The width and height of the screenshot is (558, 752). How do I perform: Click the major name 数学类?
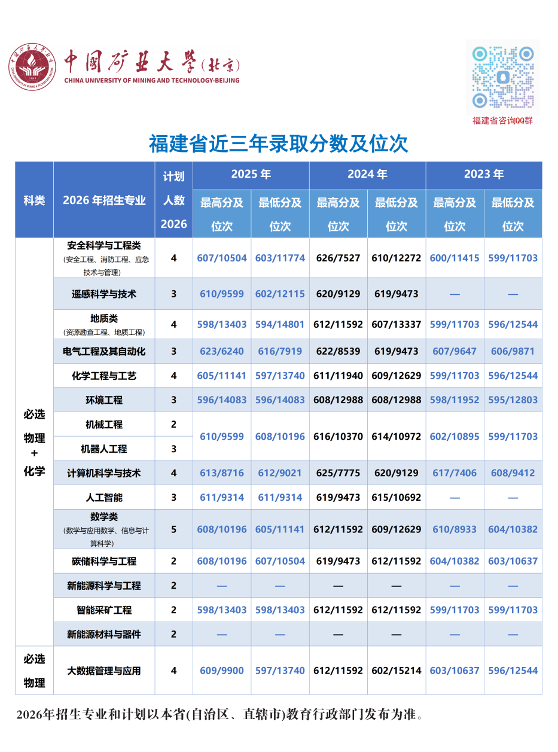point(104,517)
